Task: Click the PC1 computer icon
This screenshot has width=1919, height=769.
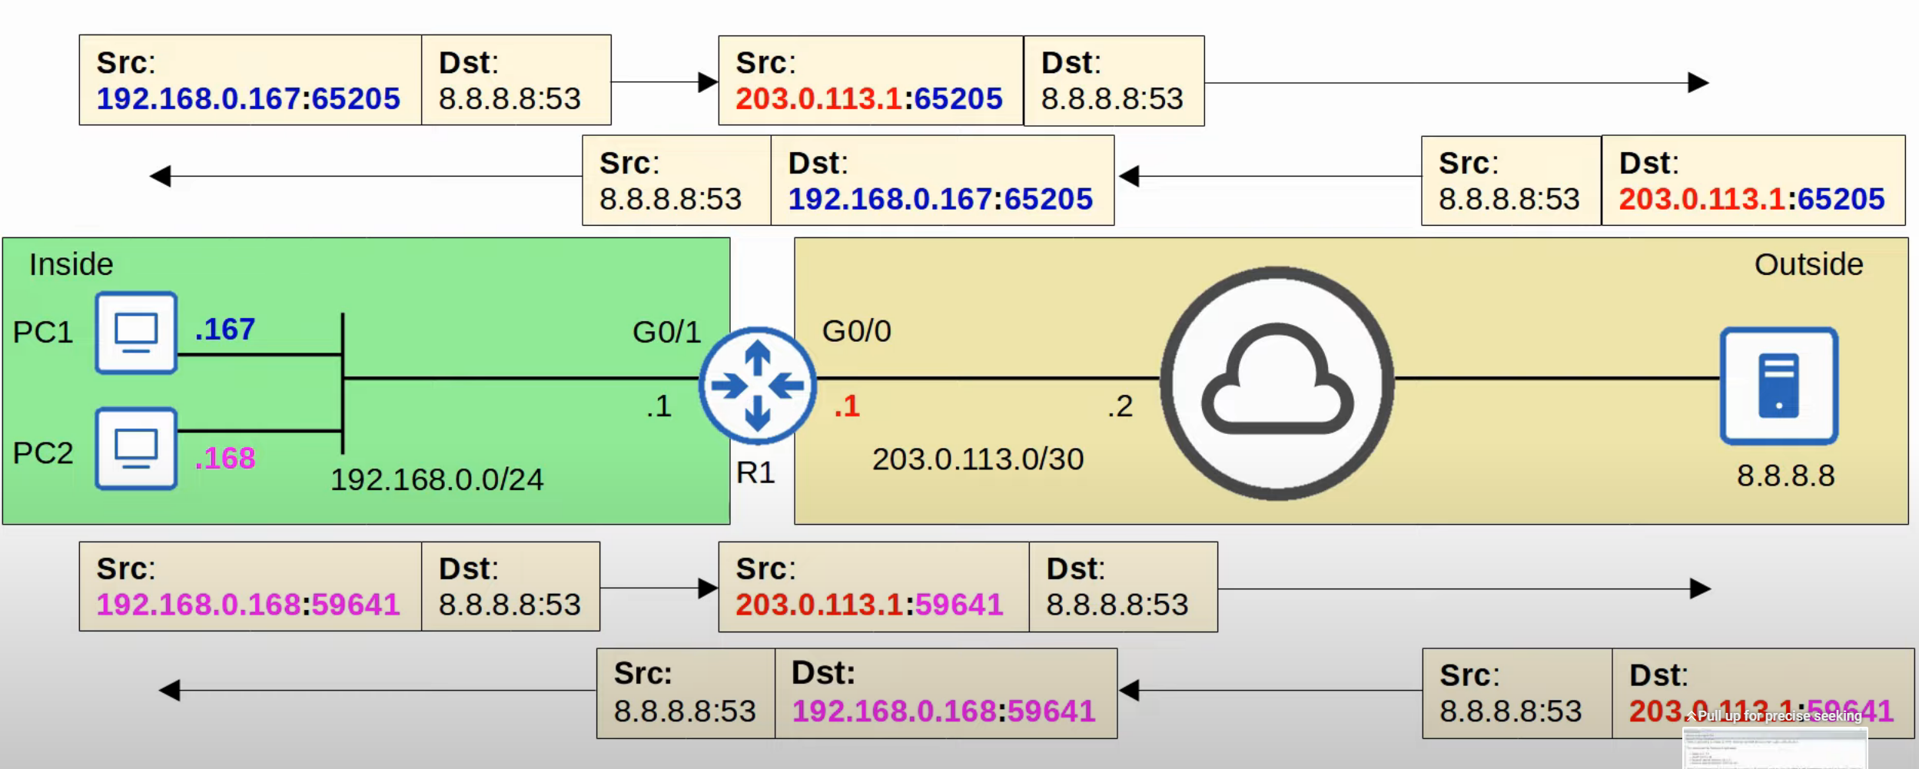Action: 136,333
